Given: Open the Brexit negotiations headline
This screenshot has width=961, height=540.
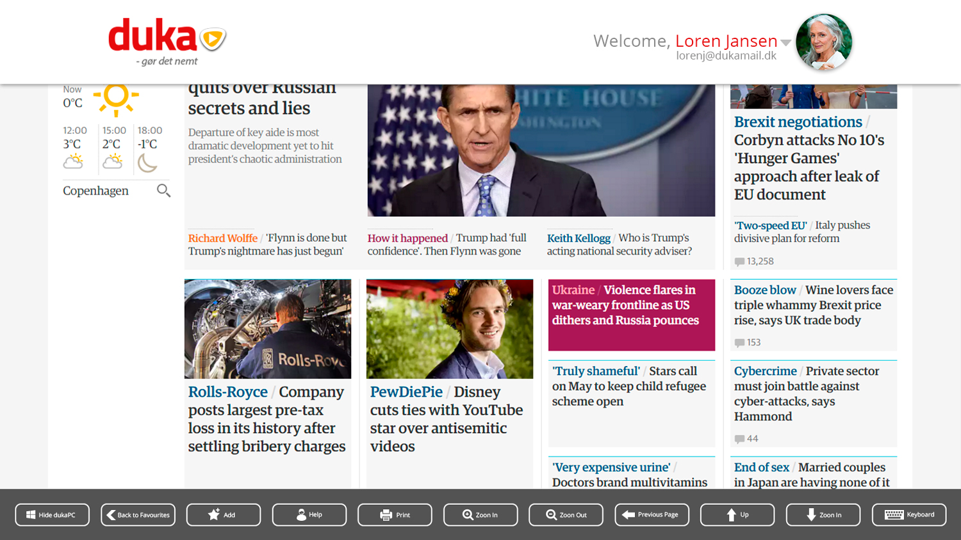Looking at the screenshot, I should pos(810,158).
